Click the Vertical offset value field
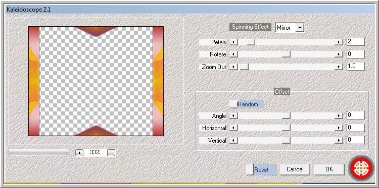This screenshot has width=379, height=188. (356, 140)
